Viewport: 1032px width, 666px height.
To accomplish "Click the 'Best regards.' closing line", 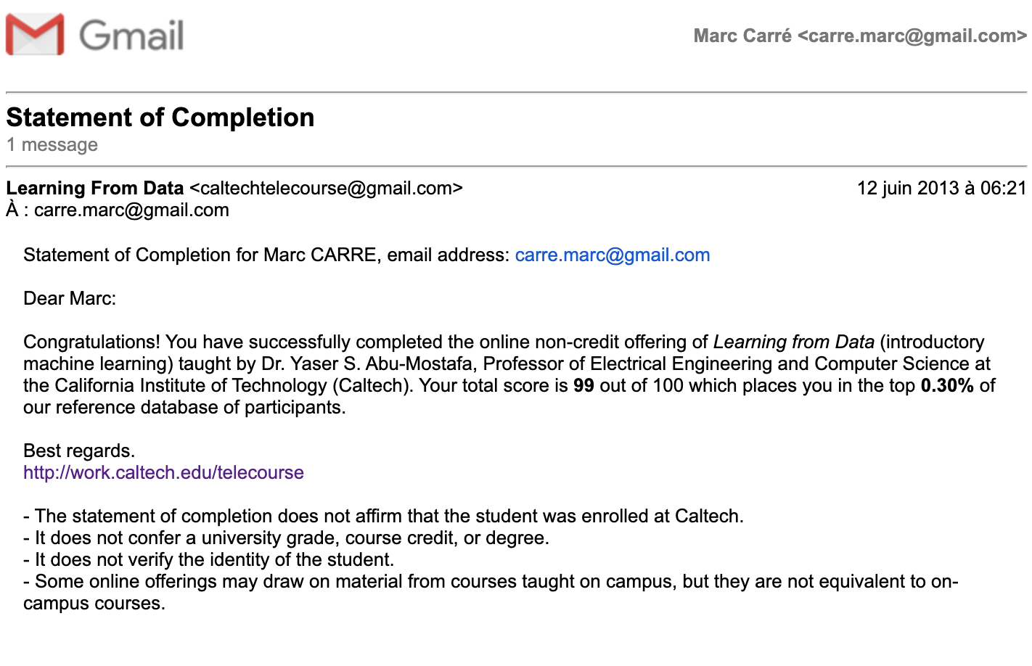I will pos(79,451).
